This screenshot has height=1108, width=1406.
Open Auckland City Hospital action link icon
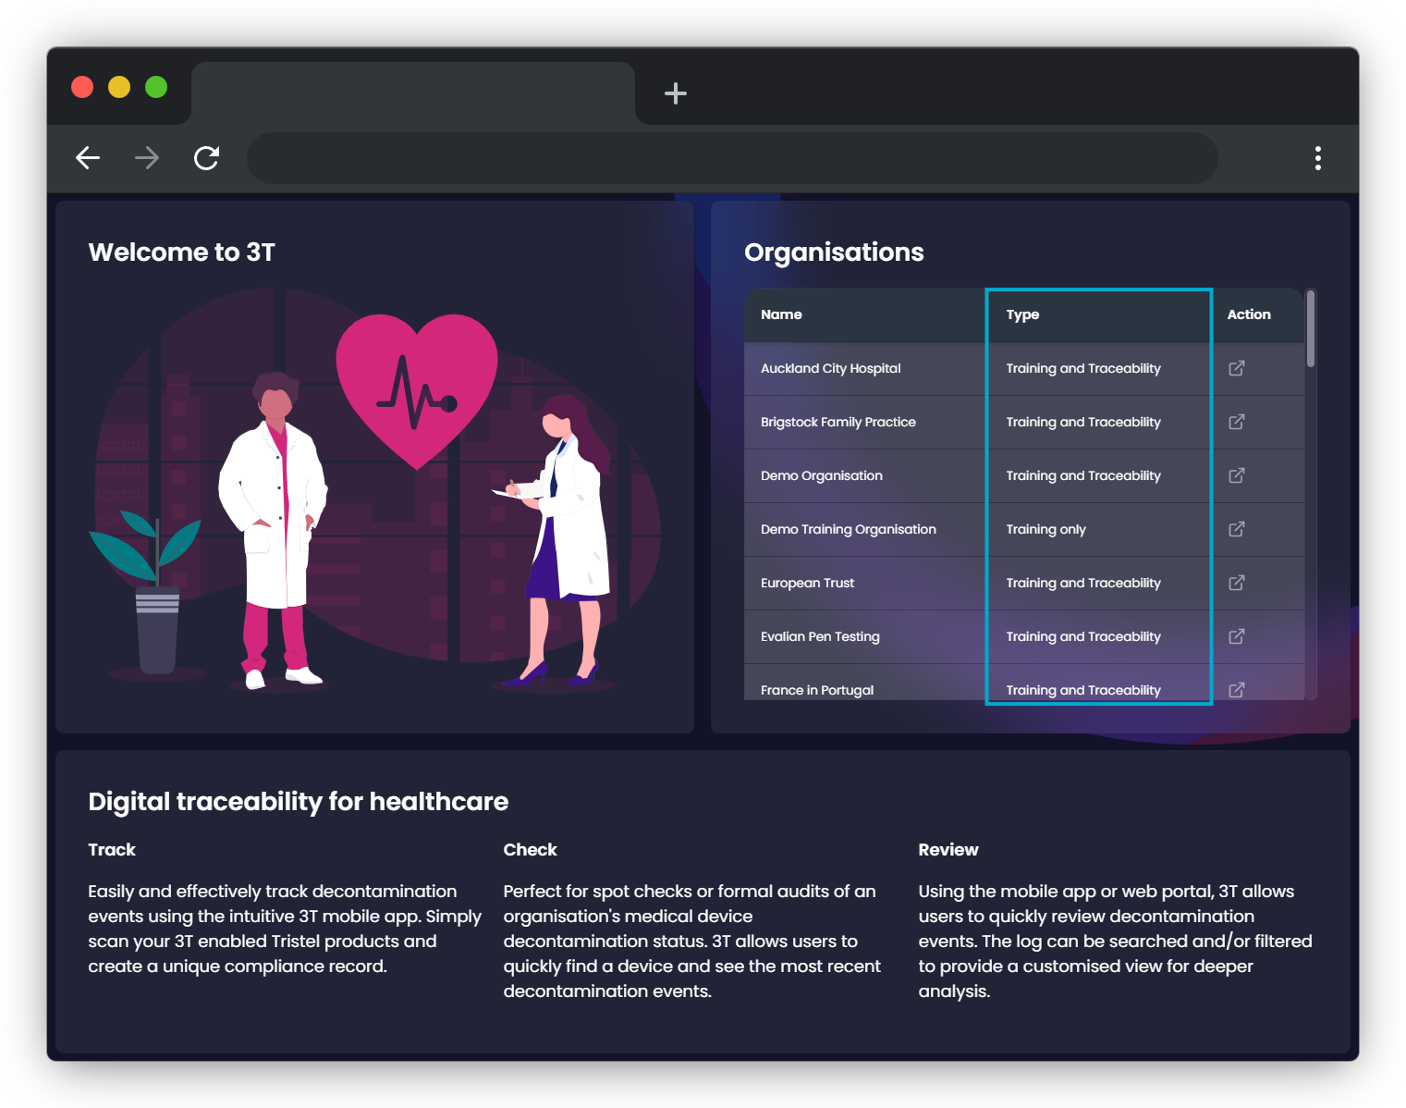[1236, 368]
